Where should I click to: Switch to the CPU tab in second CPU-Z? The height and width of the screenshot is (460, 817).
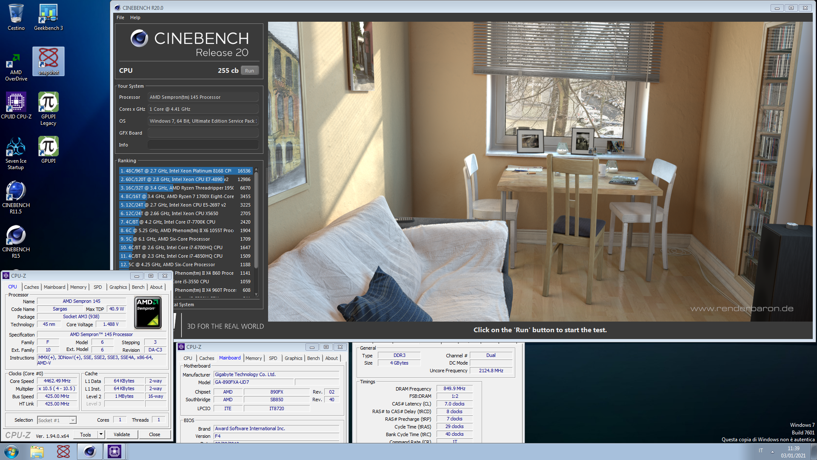coord(188,358)
